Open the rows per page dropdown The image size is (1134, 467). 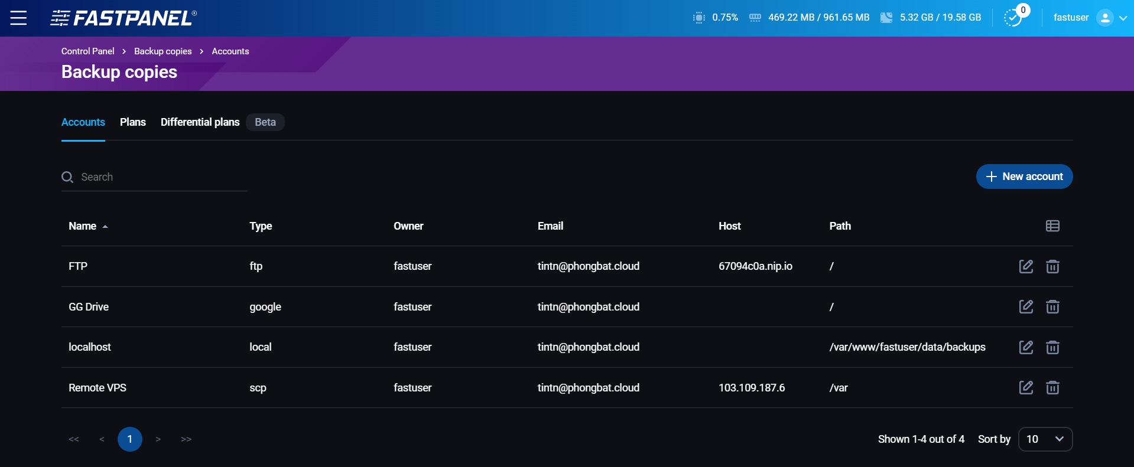1045,439
